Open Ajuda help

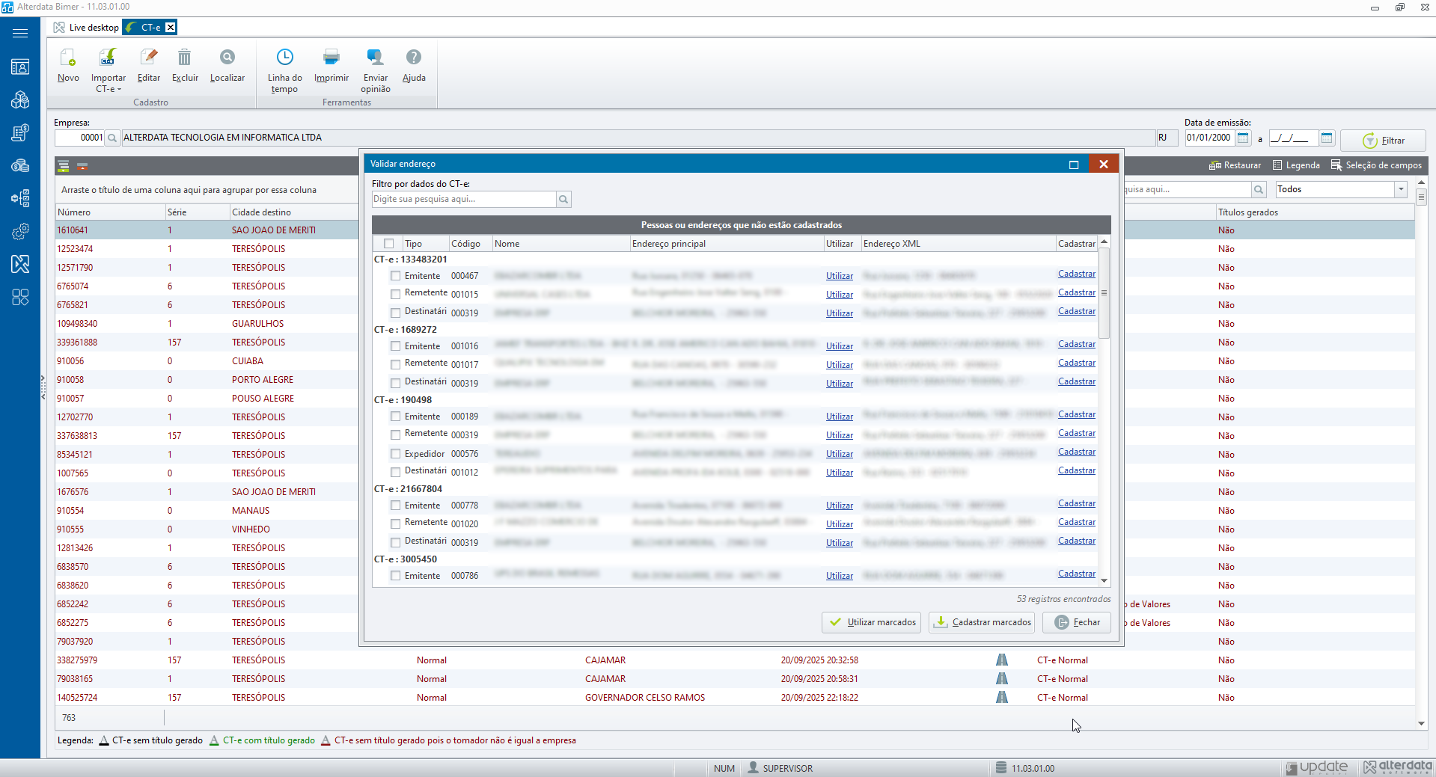click(x=414, y=66)
